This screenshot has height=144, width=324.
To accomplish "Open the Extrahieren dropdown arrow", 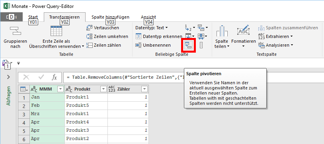I will click(291, 36).
